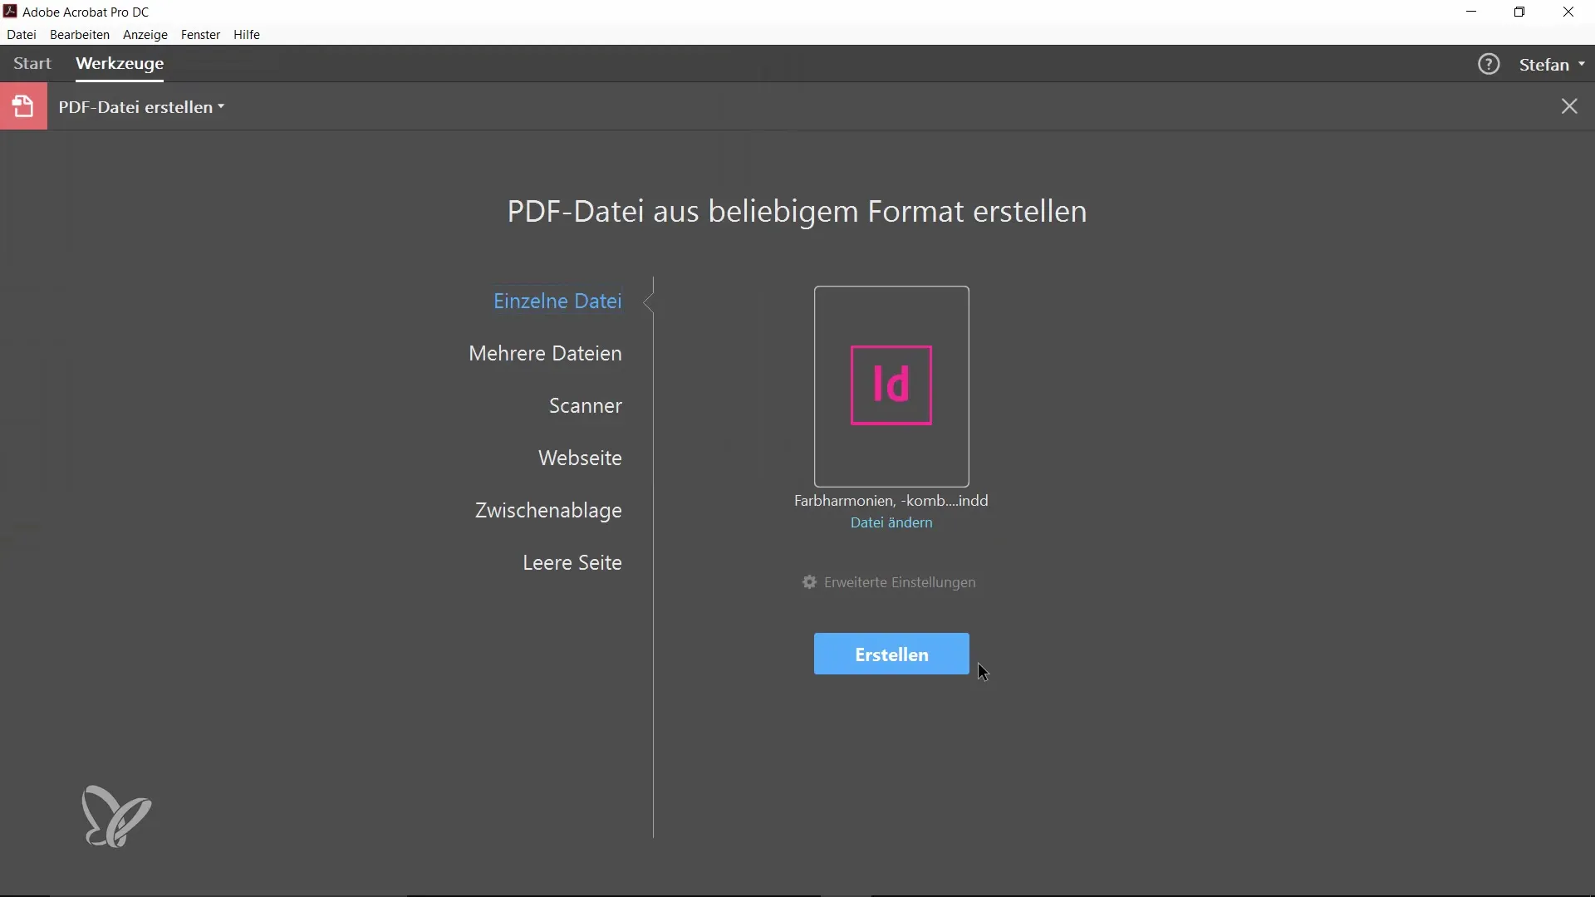Close the PDF-Datei erstellen tool panel
This screenshot has height=897, width=1595.
point(1569,106)
